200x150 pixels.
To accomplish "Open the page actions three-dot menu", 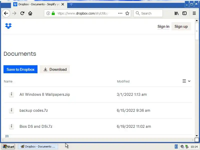I will pos(120,13).
